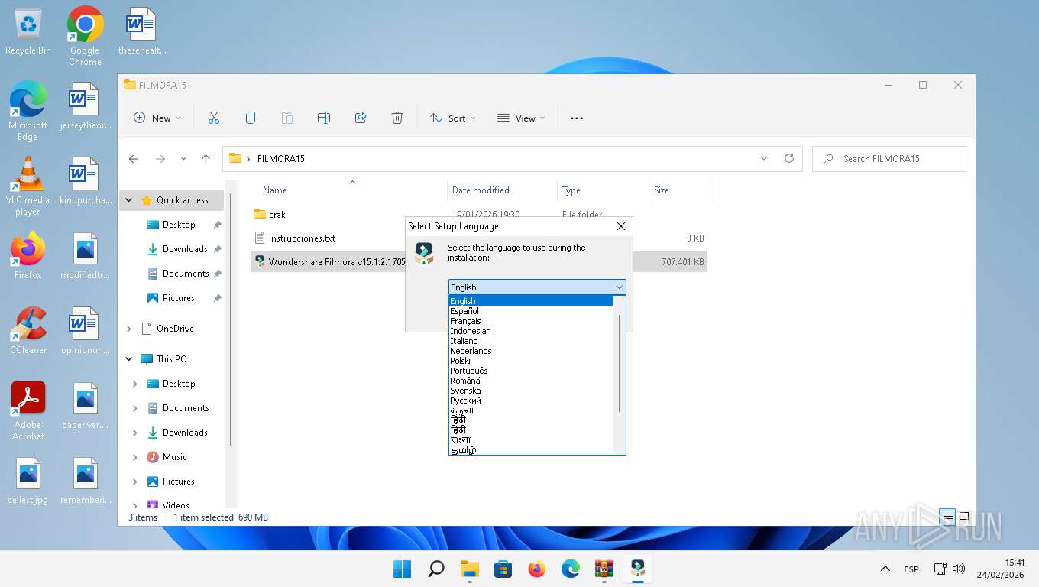The image size is (1039, 587).
Task: Click the Cut scissors icon
Action: [x=214, y=118]
